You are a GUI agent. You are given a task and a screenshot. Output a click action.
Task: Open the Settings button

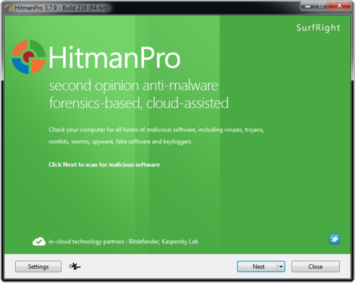coord(38,266)
